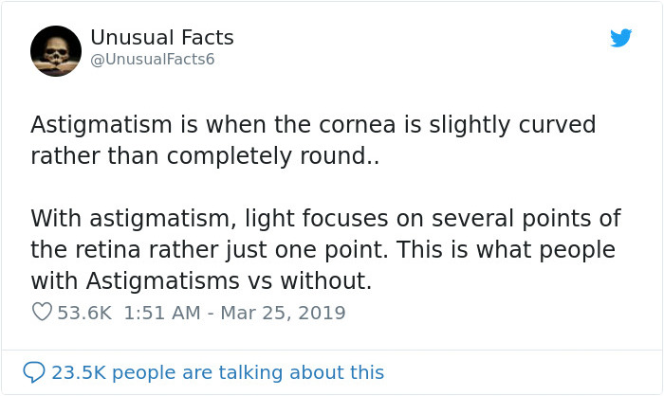Click the 53.6K likes count

click(x=85, y=312)
